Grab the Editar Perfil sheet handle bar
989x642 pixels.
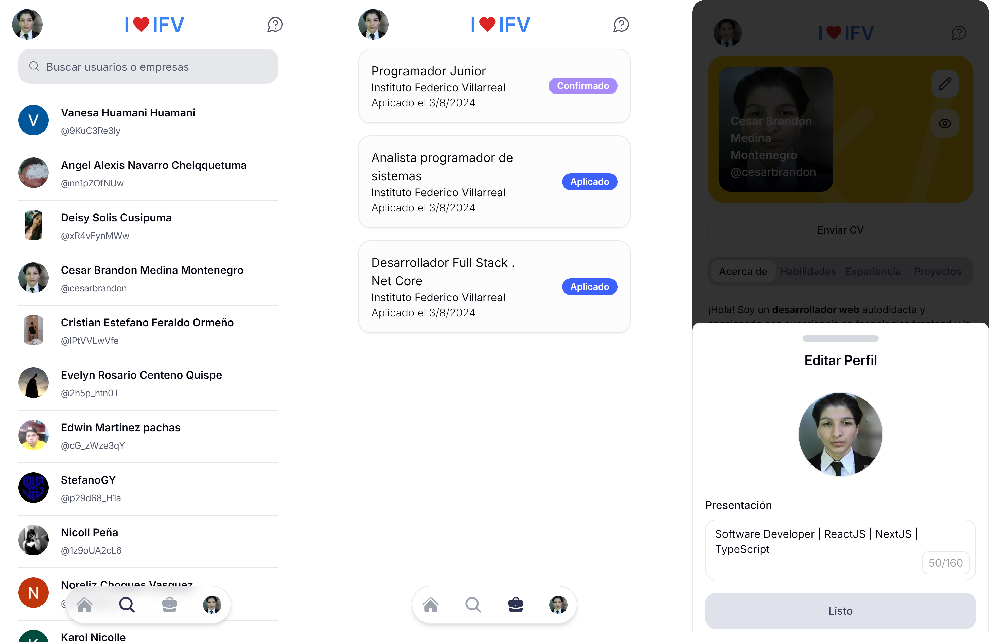pyautogui.click(x=840, y=338)
